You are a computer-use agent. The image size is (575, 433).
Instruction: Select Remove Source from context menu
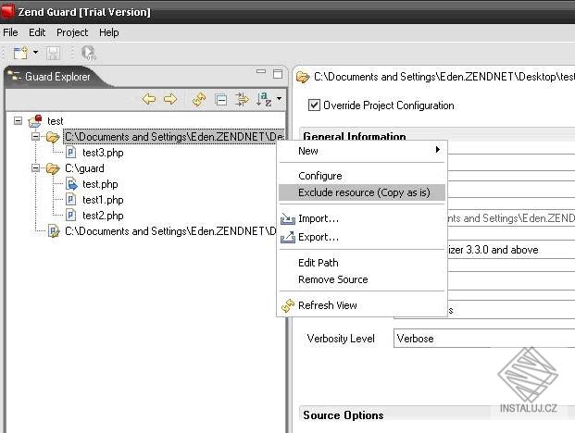point(333,279)
